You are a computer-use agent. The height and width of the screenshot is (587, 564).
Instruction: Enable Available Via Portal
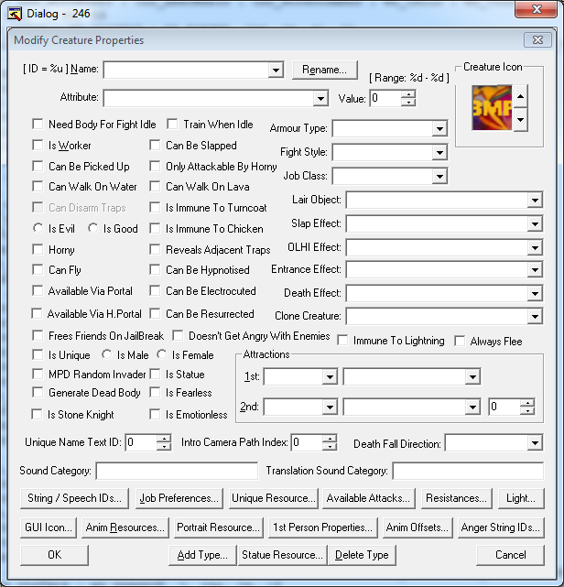(x=38, y=291)
